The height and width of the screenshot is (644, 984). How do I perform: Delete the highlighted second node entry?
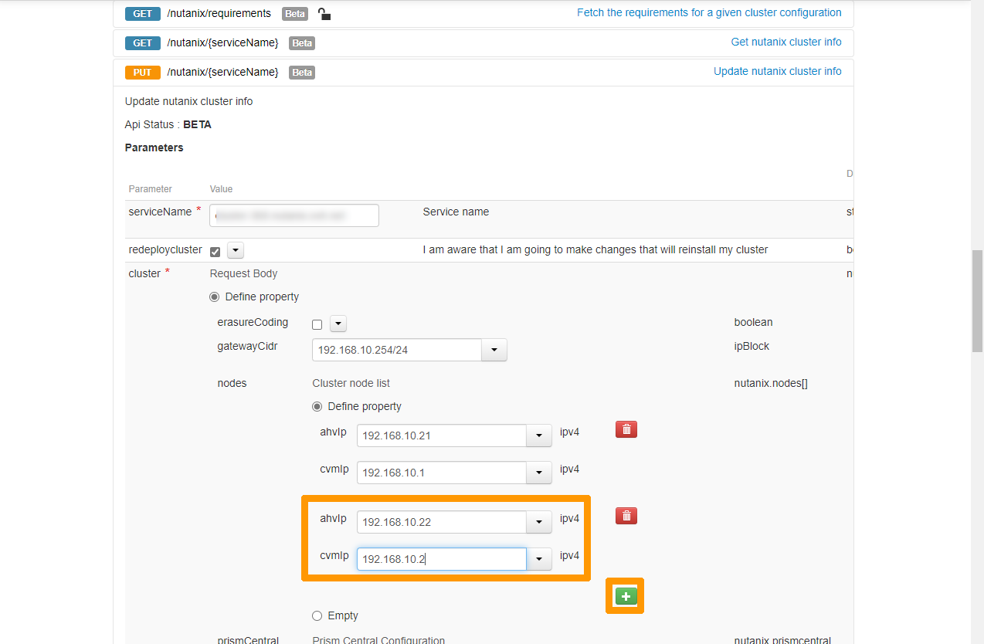(626, 515)
